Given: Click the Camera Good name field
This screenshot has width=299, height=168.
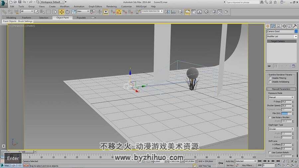Looking at the screenshot, I should [280, 31].
